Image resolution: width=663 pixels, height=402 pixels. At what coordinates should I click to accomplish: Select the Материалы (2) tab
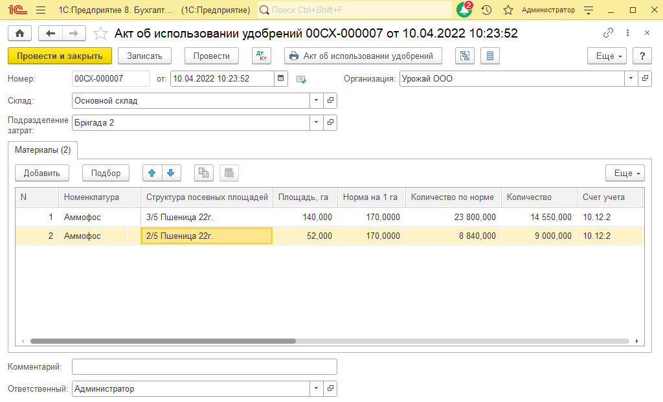[x=43, y=150]
